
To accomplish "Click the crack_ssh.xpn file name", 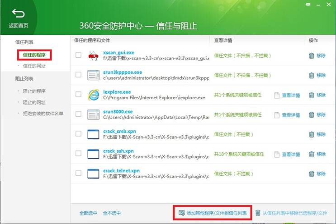I will pyautogui.click(x=118, y=151).
